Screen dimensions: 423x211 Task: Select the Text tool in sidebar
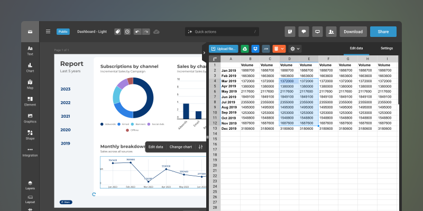(30, 51)
